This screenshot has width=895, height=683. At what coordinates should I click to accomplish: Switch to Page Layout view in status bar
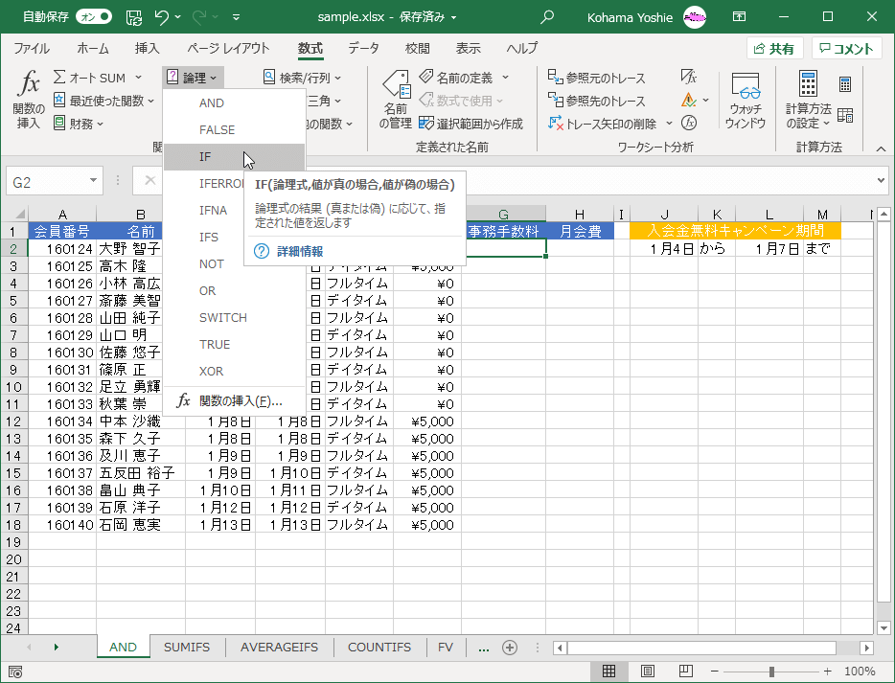coord(647,672)
